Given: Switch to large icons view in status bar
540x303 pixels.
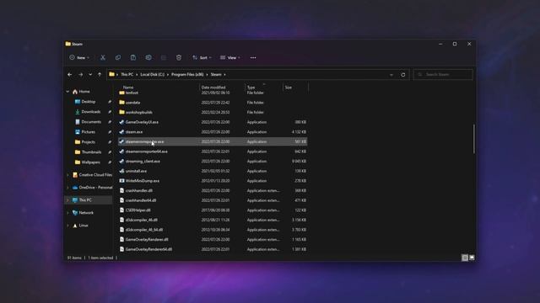Looking at the screenshot, I should click(x=472, y=258).
